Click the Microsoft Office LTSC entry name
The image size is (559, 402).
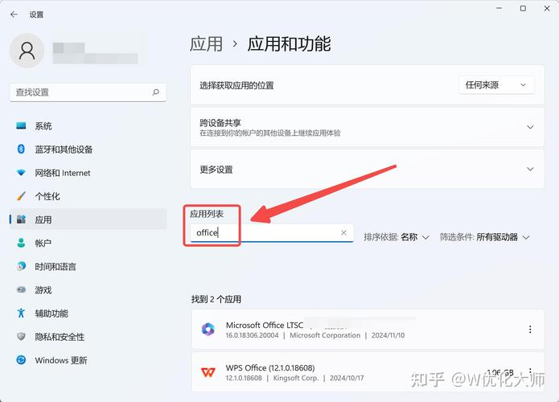coord(265,325)
